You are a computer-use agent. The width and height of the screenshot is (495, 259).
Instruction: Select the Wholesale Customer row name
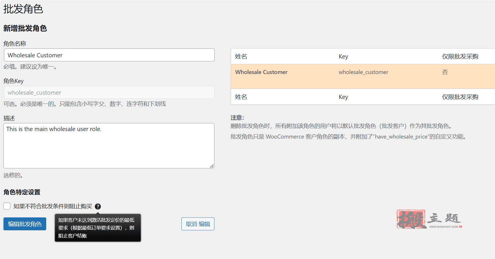click(261, 72)
